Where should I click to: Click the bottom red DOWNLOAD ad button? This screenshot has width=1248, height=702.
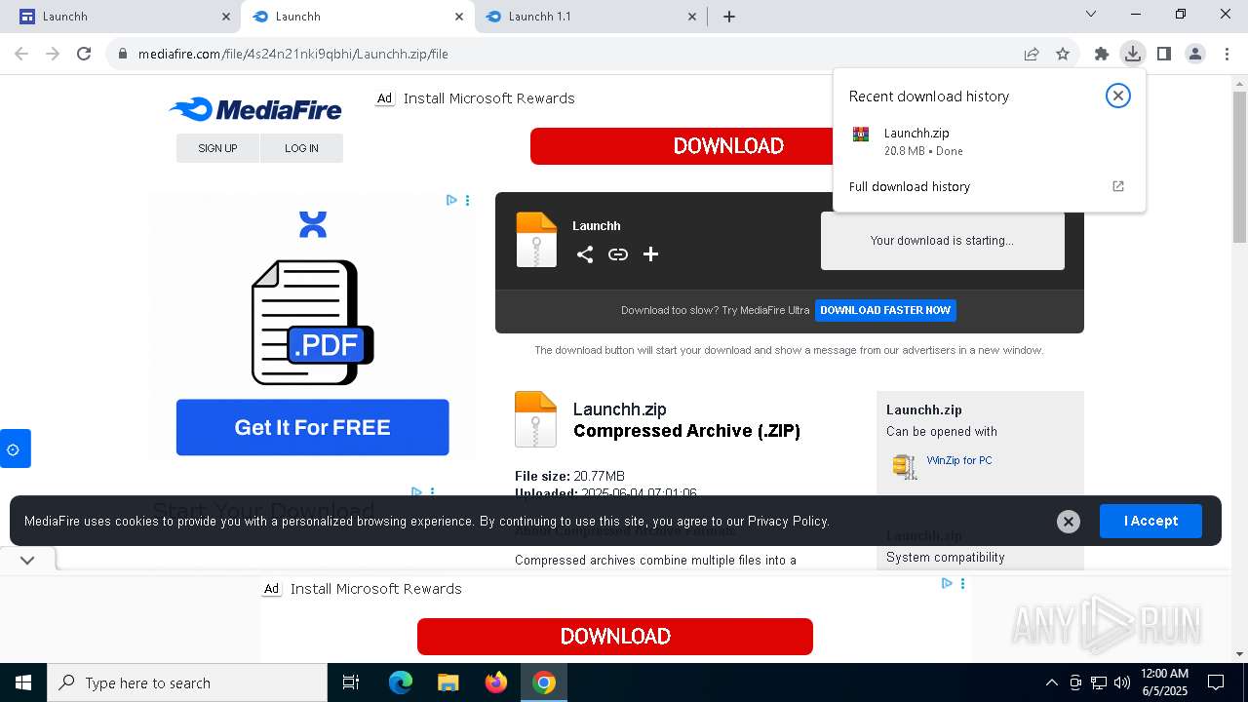[615, 637]
